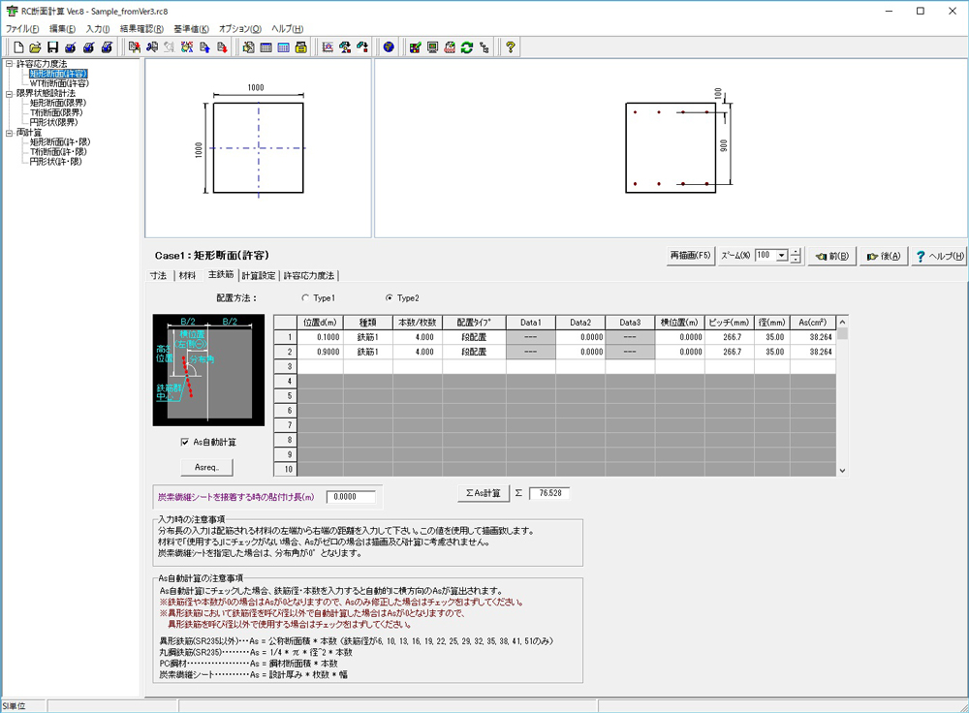Open the ヘルプ(H) menu in the menu bar
Viewport: 969px width, 713px height.
point(288,29)
